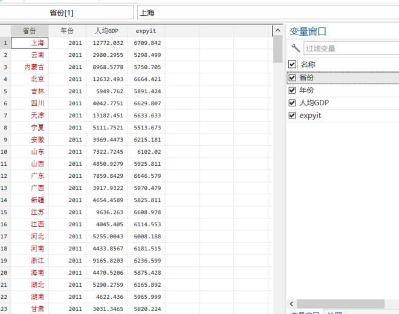399x314 pixels.
Task: Select the 广西 province cell
Action: (x=30, y=188)
